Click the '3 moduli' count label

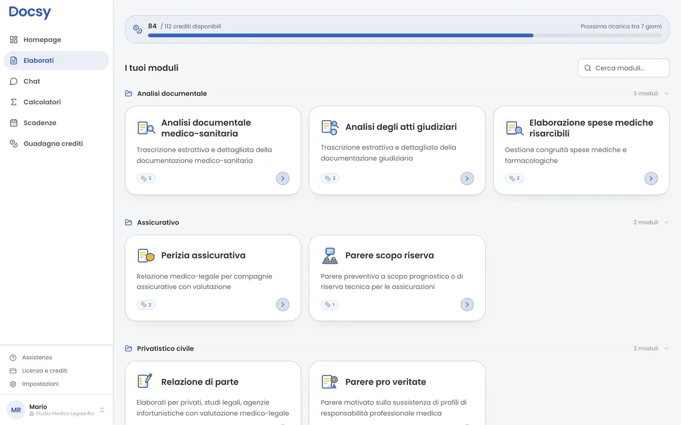646,93
